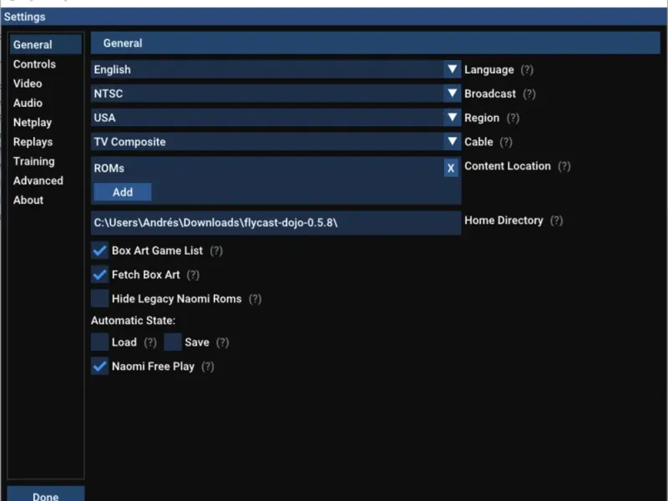Open the Region dropdown showing USA
668x501 pixels.
[276, 118]
